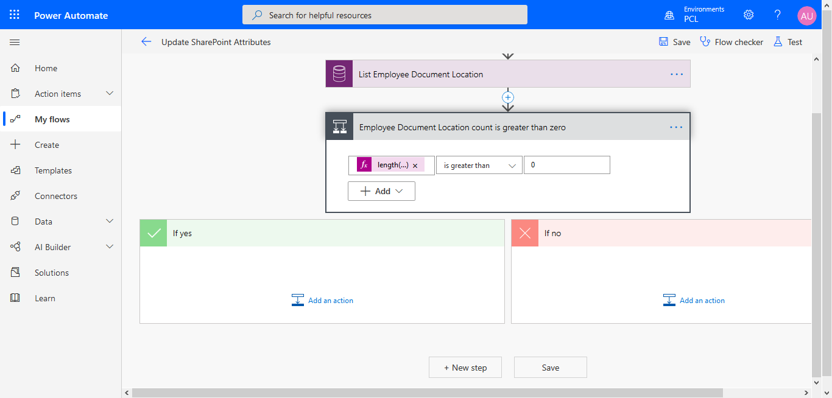The width and height of the screenshot is (832, 398).
Task: Open the app launcher waffle icon
Action: [15, 15]
